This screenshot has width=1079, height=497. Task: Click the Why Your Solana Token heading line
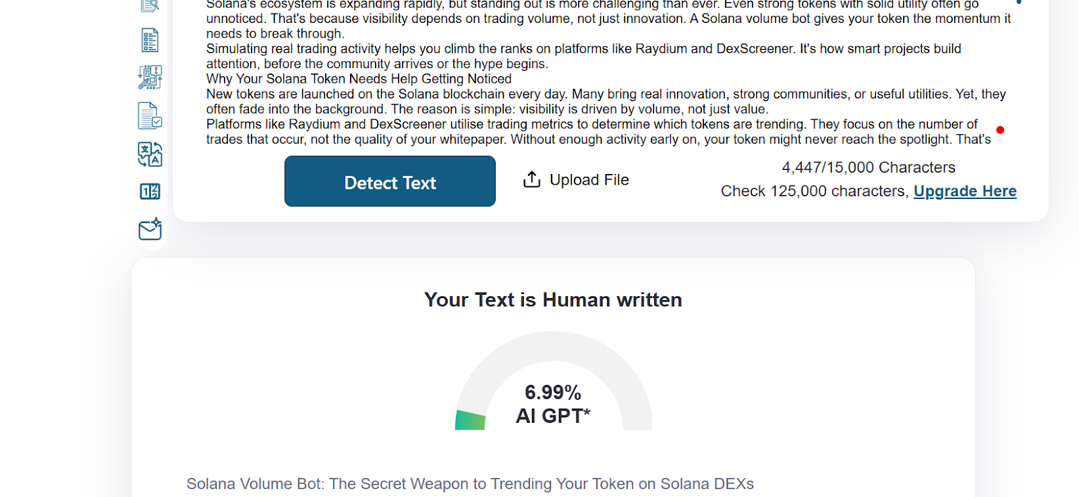pos(359,79)
